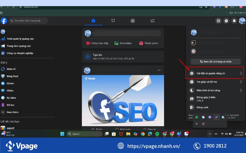Expand the "Trợ giúp và hỗ trợ" chevron
The height and width of the screenshot is (153, 246).
coord(241,82)
